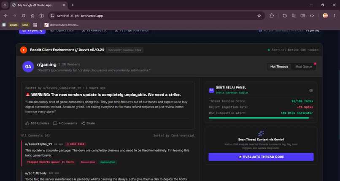
Task: Go to the browser home page
Action: coord(32,16)
